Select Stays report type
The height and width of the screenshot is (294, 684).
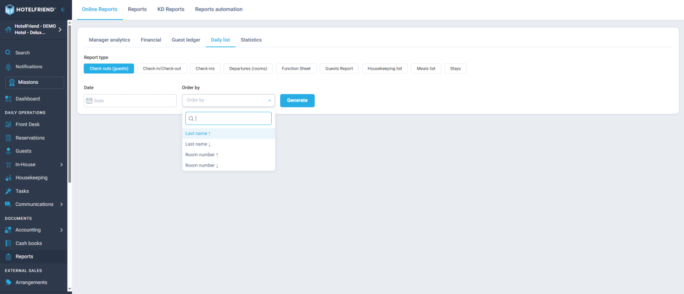(x=456, y=69)
